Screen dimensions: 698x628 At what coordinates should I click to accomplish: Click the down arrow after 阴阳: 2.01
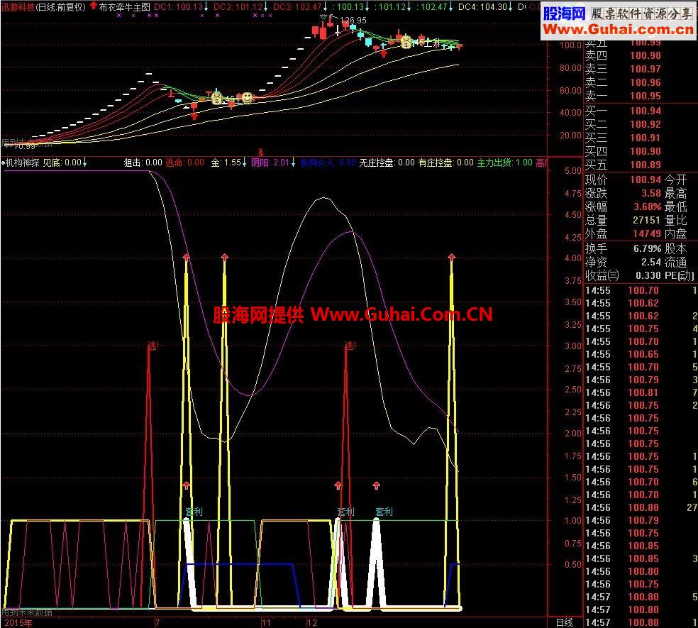(x=293, y=162)
